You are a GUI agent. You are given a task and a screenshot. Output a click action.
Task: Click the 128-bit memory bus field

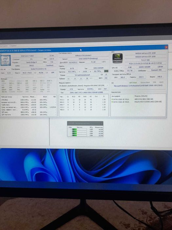tap(160, 67)
